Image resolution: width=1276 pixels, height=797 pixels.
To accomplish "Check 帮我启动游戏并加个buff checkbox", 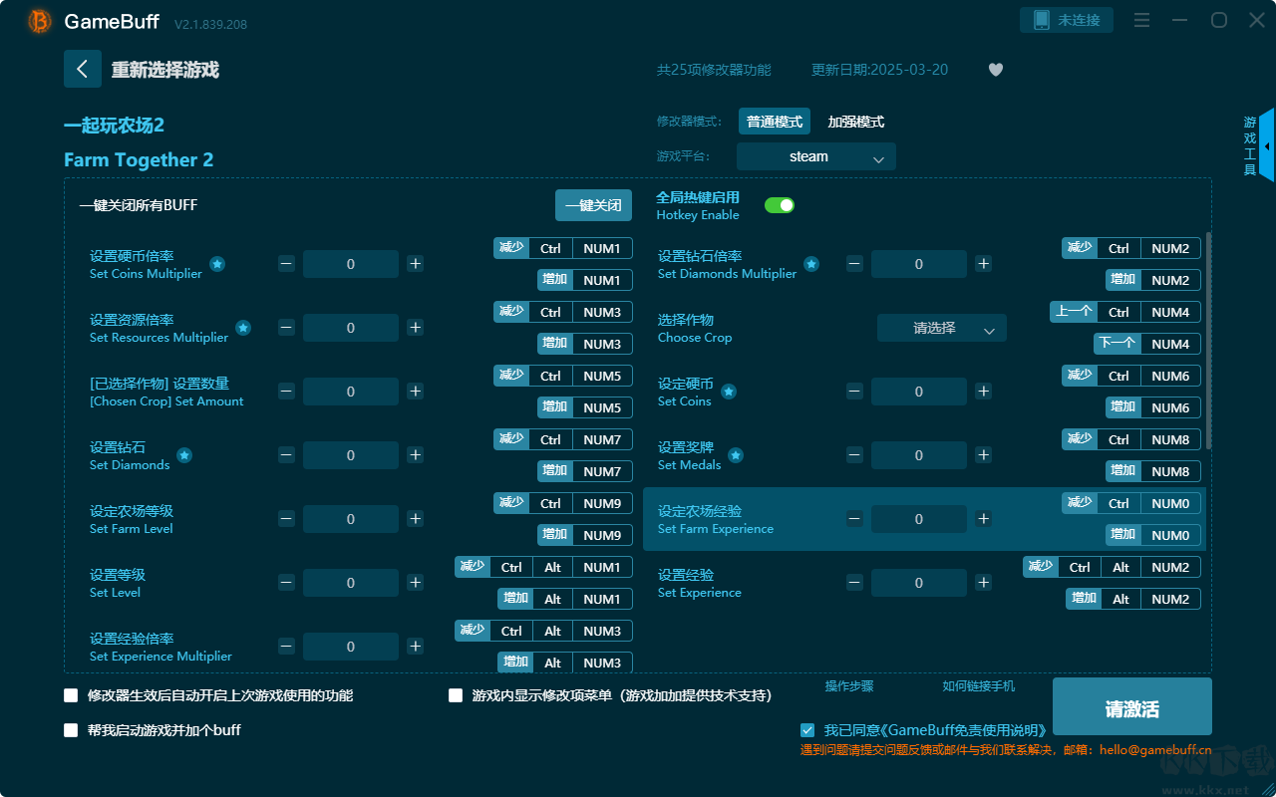I will pyautogui.click(x=71, y=730).
